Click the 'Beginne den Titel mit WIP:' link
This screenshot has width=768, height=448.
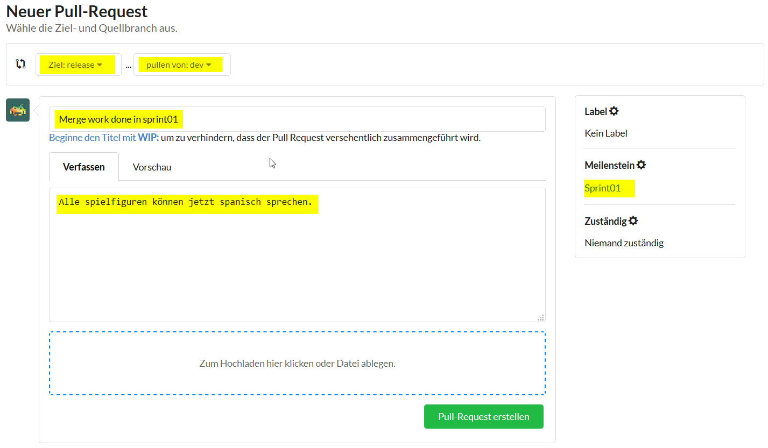coord(104,138)
